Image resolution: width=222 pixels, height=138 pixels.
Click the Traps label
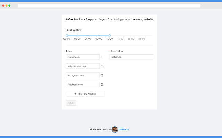69,51
